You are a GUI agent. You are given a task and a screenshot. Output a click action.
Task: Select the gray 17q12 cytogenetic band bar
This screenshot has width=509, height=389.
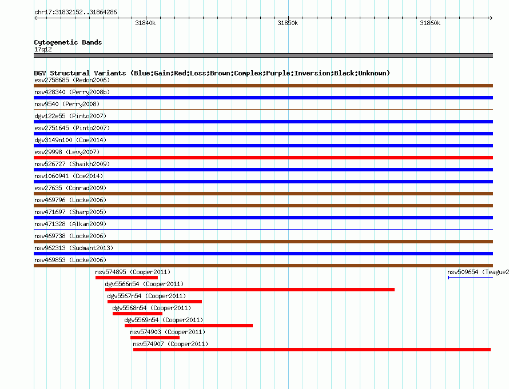pyautogui.click(x=263, y=55)
